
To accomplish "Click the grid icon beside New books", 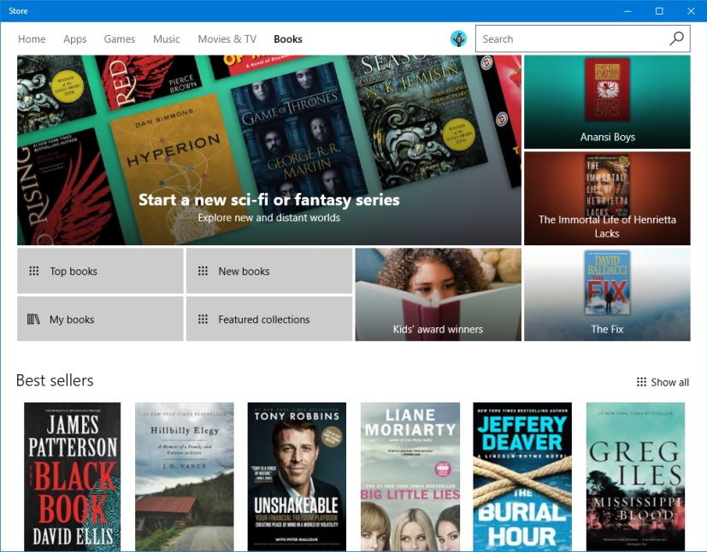I will pyautogui.click(x=203, y=271).
